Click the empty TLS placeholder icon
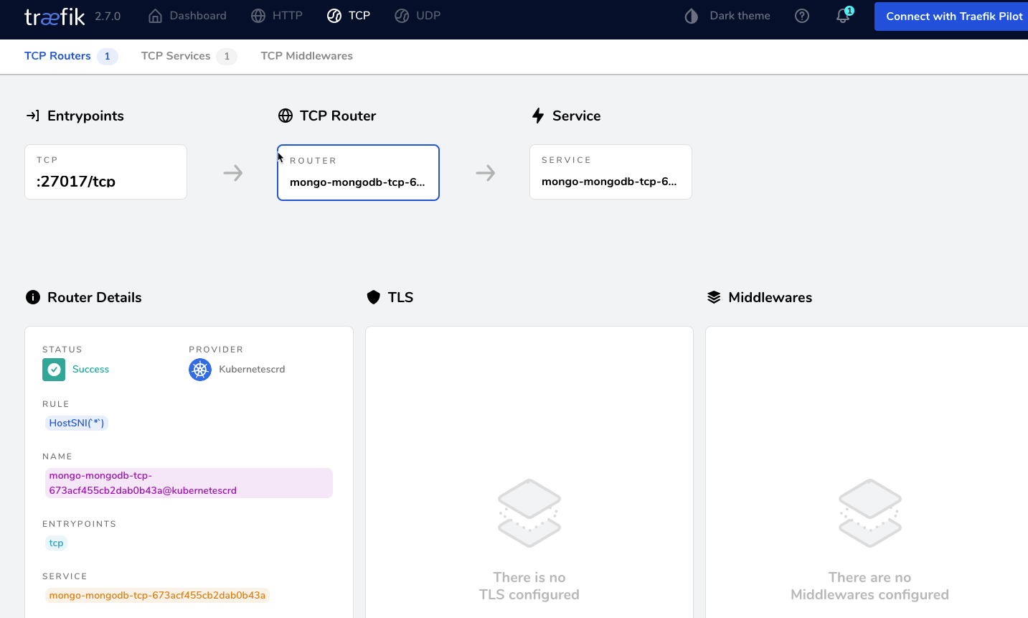 pyautogui.click(x=529, y=513)
